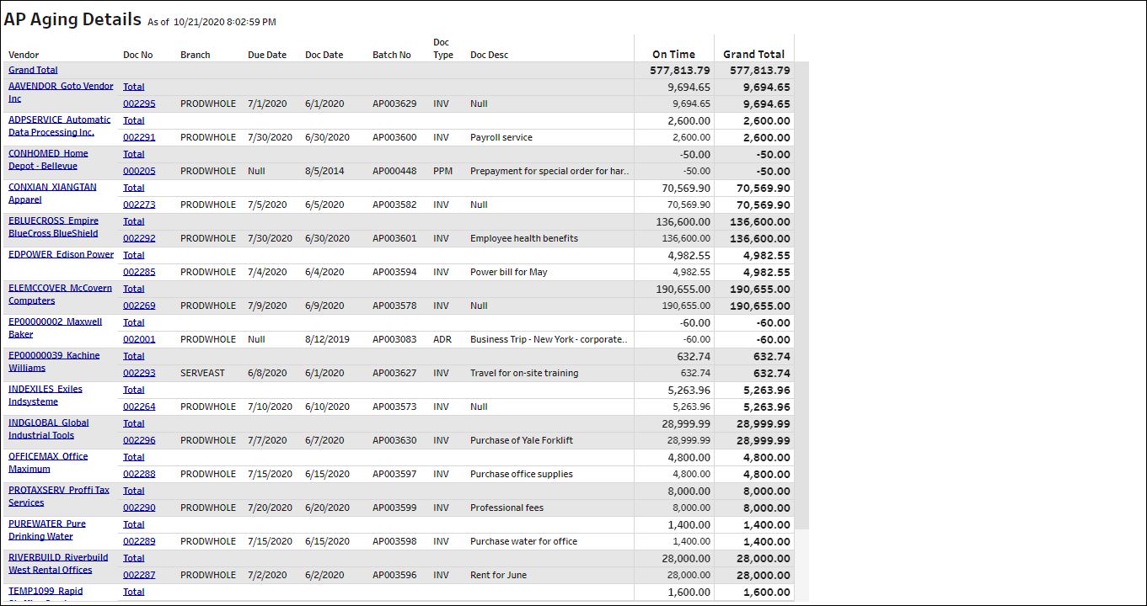Viewport: 1147px width, 606px height.
Task: Click the Doc Type column header
Action: (443, 48)
